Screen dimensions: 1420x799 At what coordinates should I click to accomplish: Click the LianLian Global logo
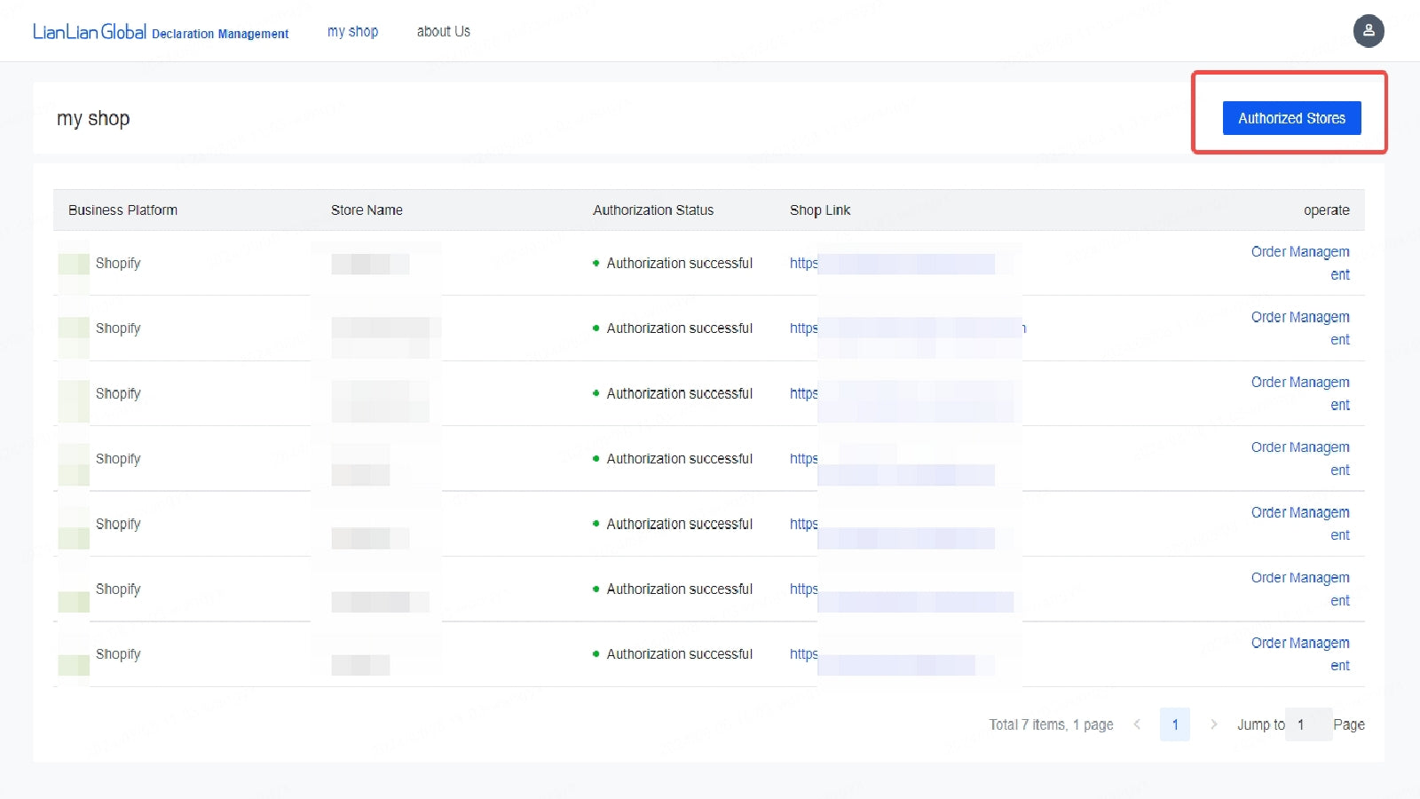coord(90,32)
